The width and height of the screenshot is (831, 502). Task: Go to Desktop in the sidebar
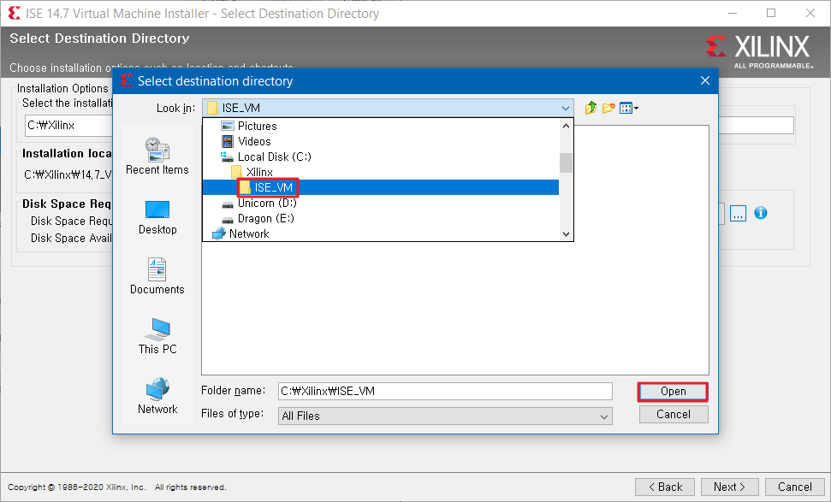click(157, 217)
